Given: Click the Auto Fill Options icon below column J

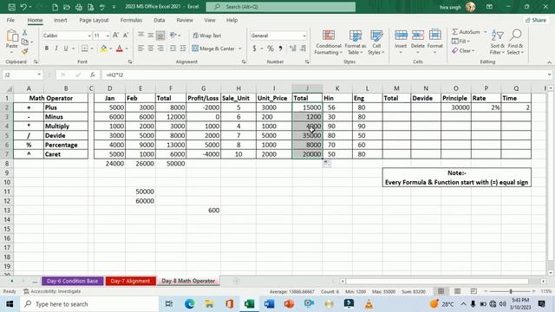Looking at the screenshot, I should click(x=327, y=164).
